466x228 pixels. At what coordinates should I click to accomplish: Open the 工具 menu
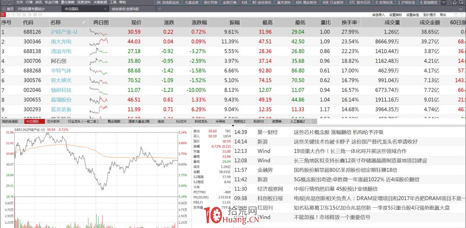click(113, 3)
